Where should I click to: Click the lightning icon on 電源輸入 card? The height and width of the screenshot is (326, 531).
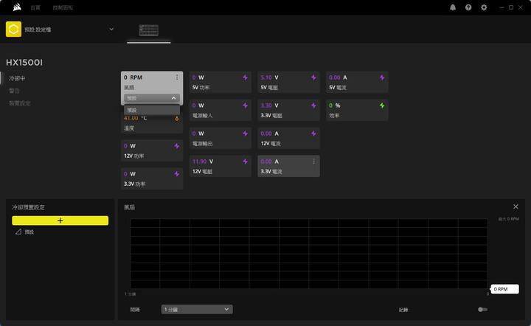click(x=245, y=105)
